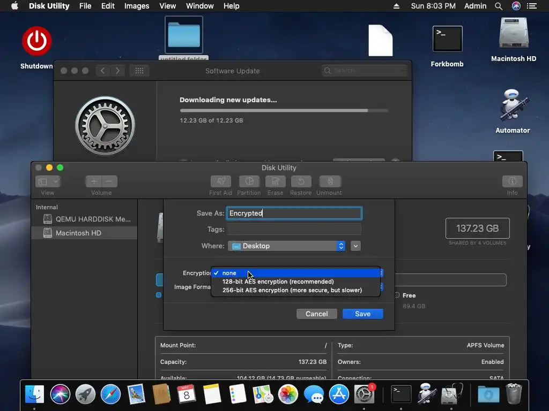Open App Store from the Dock

(x=339, y=394)
